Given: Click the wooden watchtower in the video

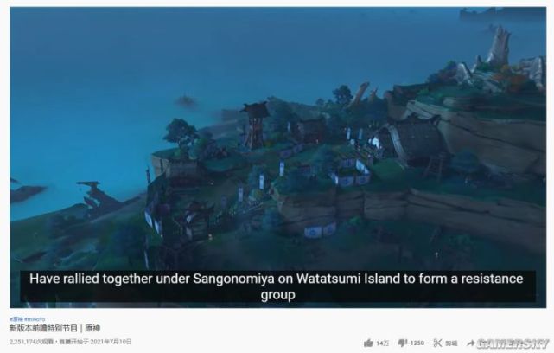Looking at the screenshot, I should point(253,125).
